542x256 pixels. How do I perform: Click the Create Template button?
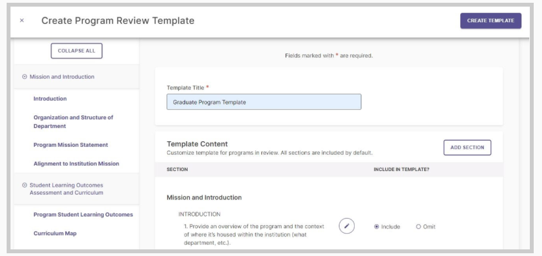pos(491,21)
